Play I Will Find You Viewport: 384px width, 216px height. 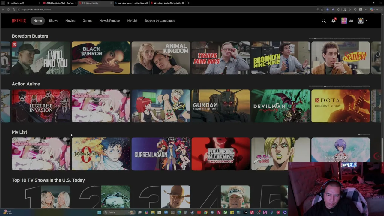click(41, 58)
